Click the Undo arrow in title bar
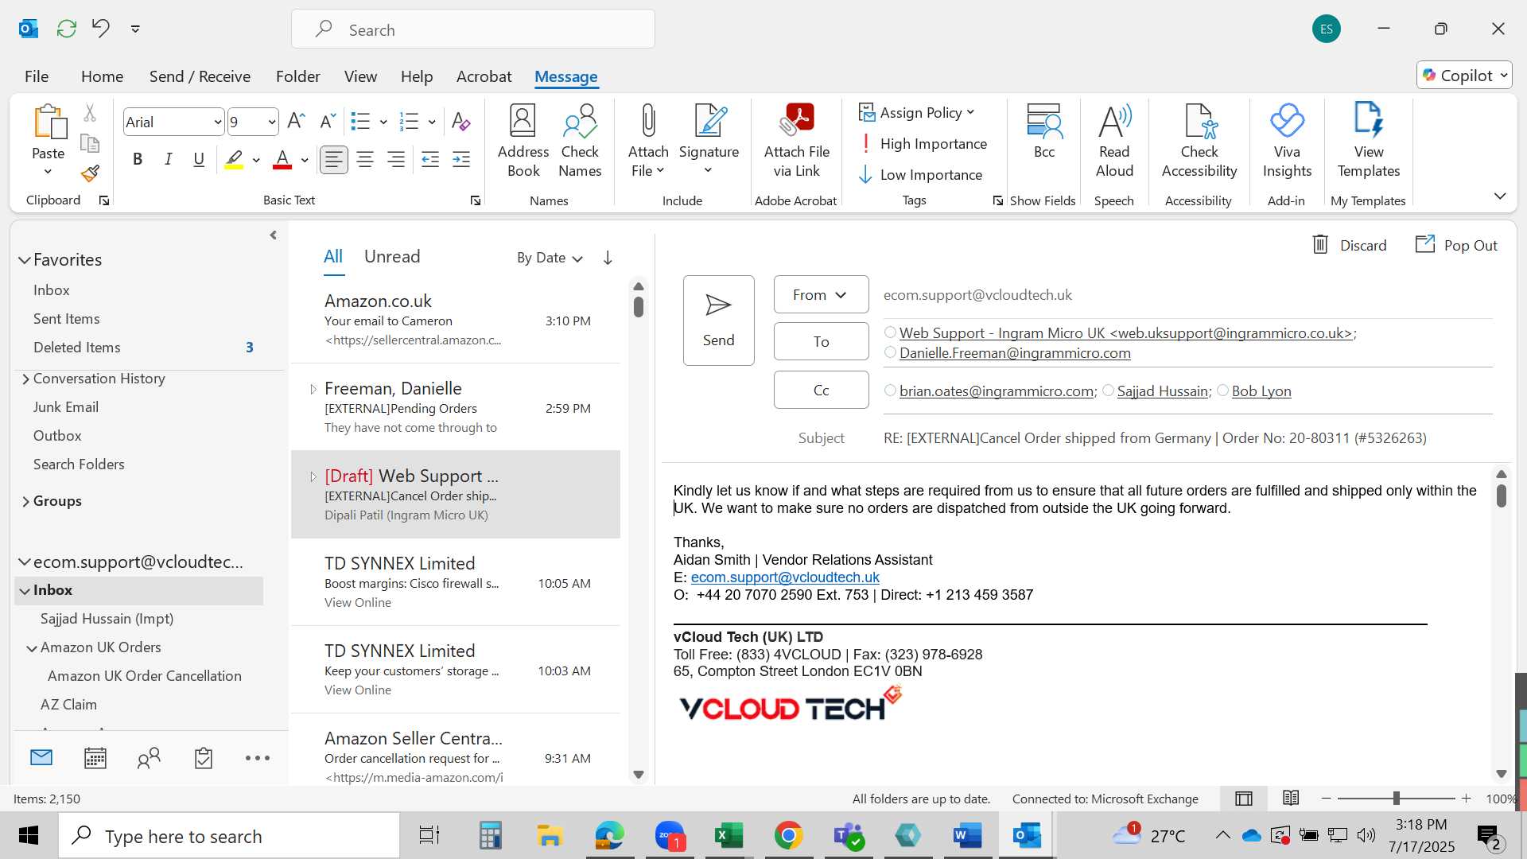 [100, 29]
